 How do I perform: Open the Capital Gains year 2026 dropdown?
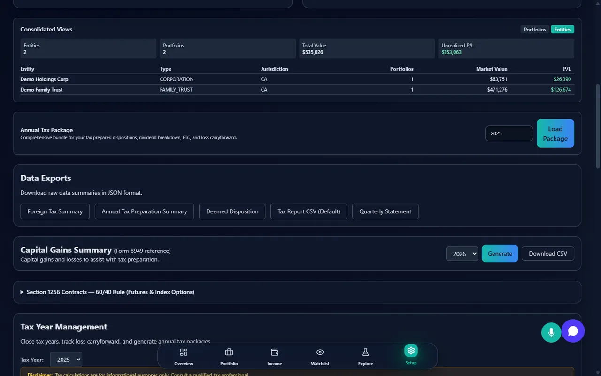[462, 254]
